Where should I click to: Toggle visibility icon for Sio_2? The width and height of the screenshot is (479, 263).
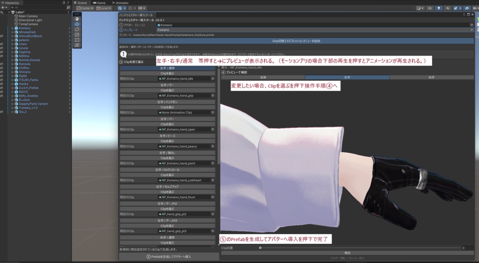coord(2,112)
